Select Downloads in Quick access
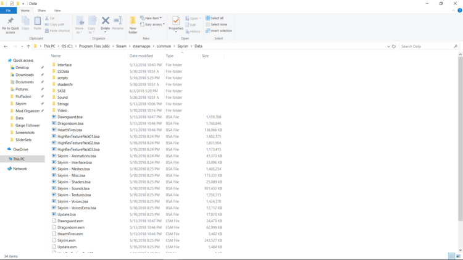The height and width of the screenshot is (260, 463). (x=25, y=75)
